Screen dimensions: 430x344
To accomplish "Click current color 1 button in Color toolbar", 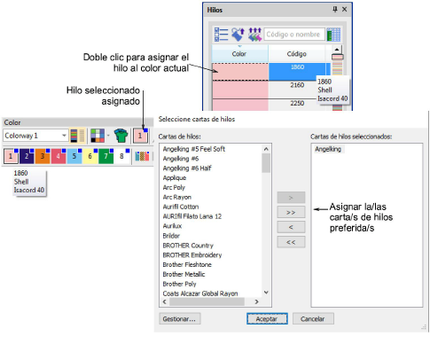I will [140, 136].
